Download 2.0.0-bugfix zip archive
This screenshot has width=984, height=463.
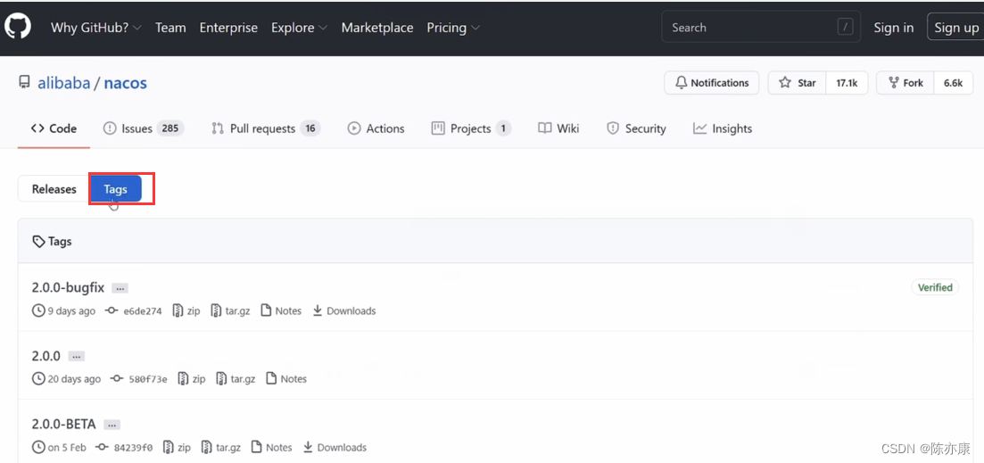[x=186, y=310]
